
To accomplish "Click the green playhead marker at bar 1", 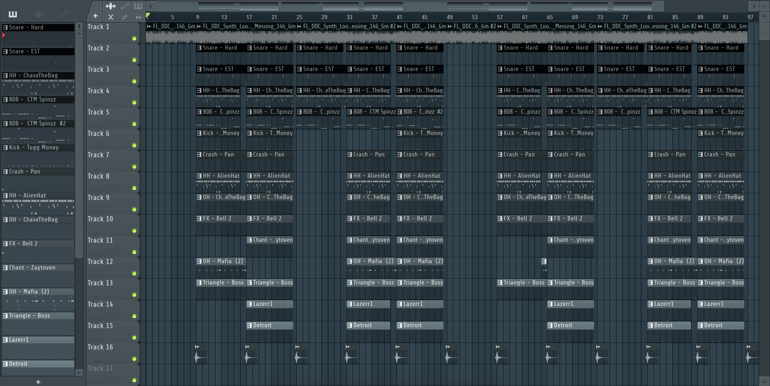I will [148, 16].
